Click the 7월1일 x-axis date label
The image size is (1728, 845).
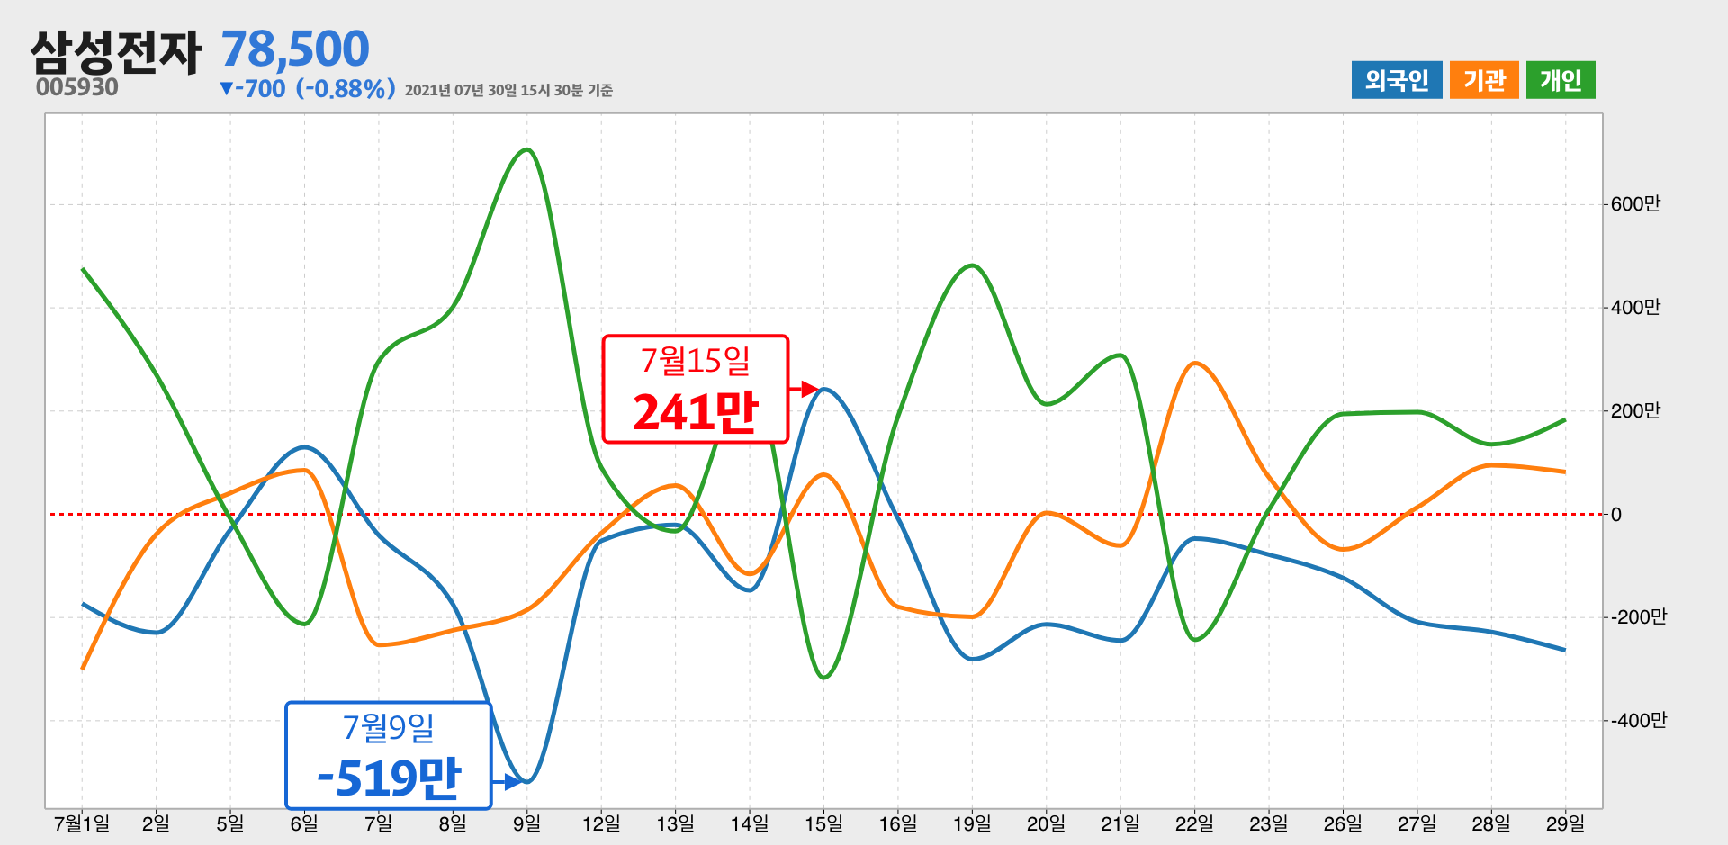(82, 823)
